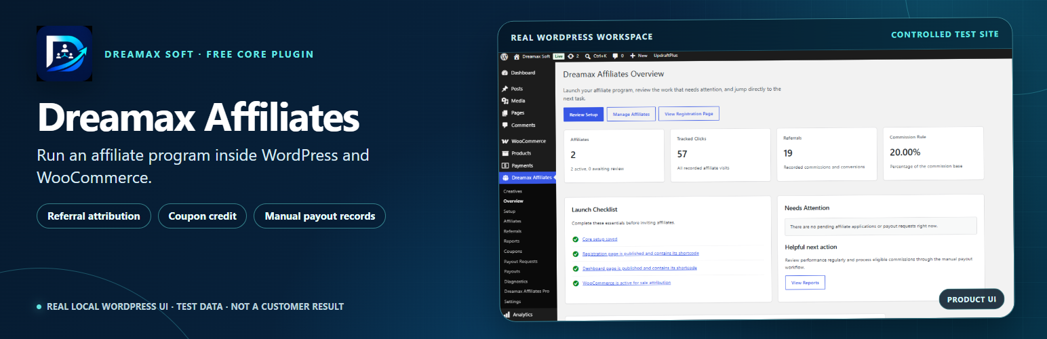The width and height of the screenshot is (1047, 339).
Task: Open the Dashboard sidebar icon
Action: [x=505, y=73]
